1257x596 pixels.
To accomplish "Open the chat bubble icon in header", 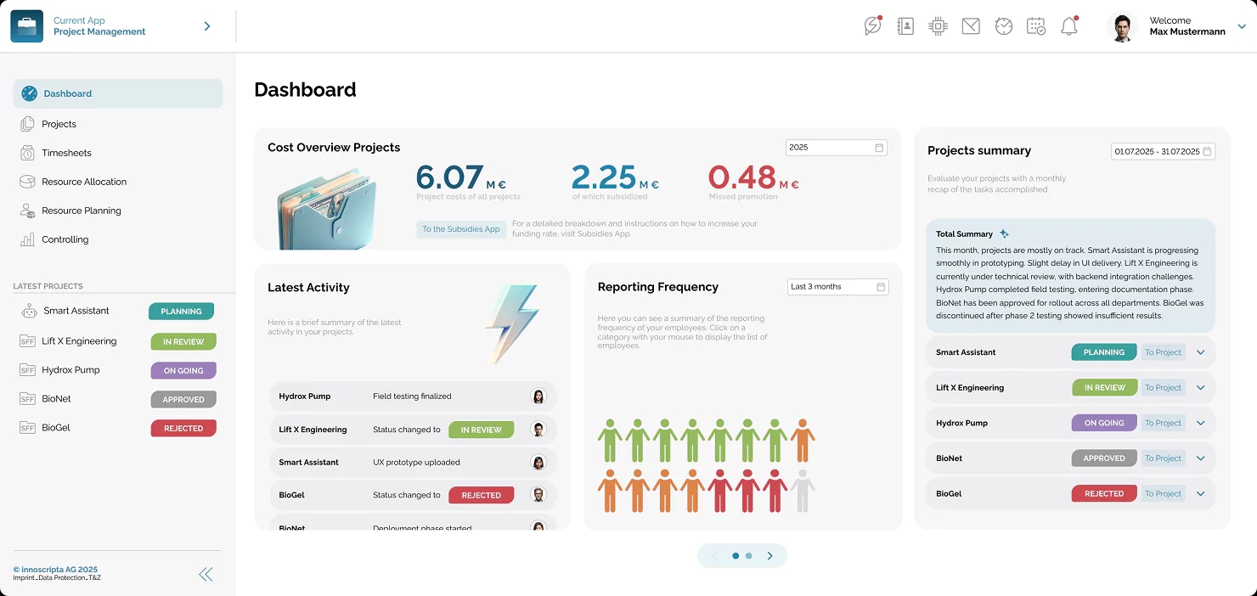I will pos(873,25).
